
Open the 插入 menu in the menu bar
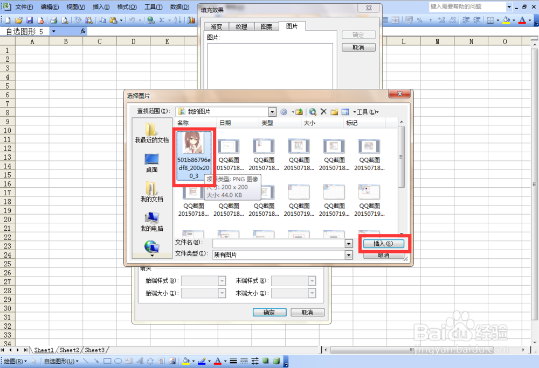[101, 7]
